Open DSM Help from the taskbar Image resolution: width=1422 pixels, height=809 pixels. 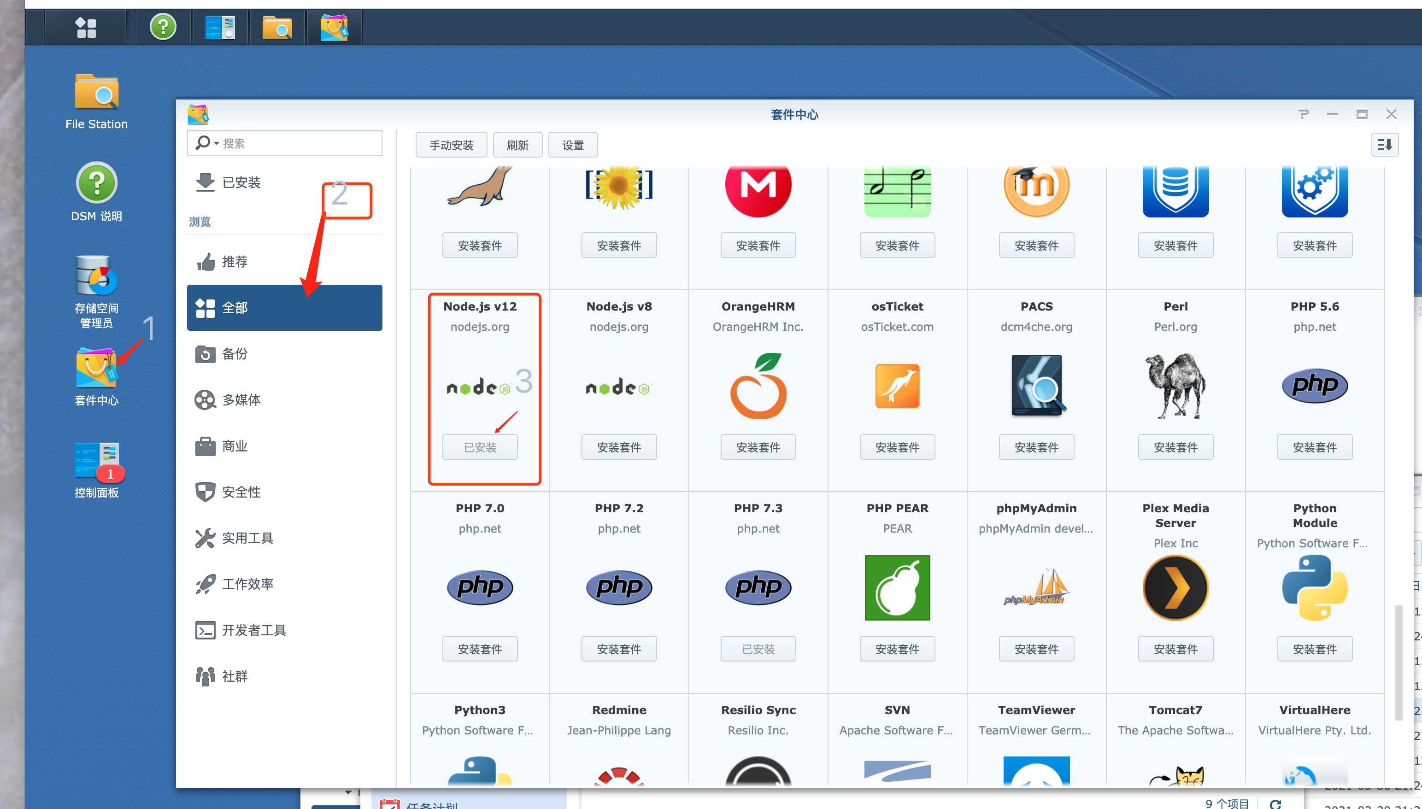[x=163, y=27]
